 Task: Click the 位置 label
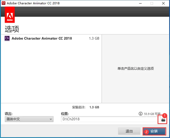pos(65,114)
